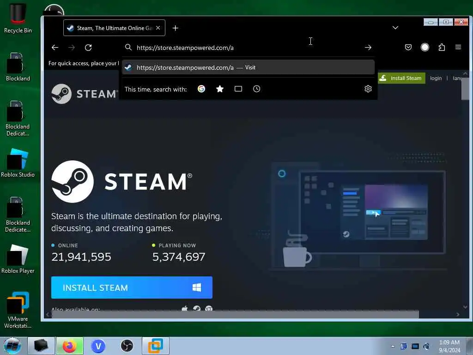The height and width of the screenshot is (355, 473).
Task: Click the login link
Action: tap(436, 78)
